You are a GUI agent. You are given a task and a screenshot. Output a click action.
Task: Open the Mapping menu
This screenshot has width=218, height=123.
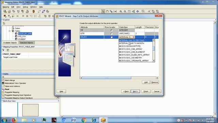pos(6,7)
